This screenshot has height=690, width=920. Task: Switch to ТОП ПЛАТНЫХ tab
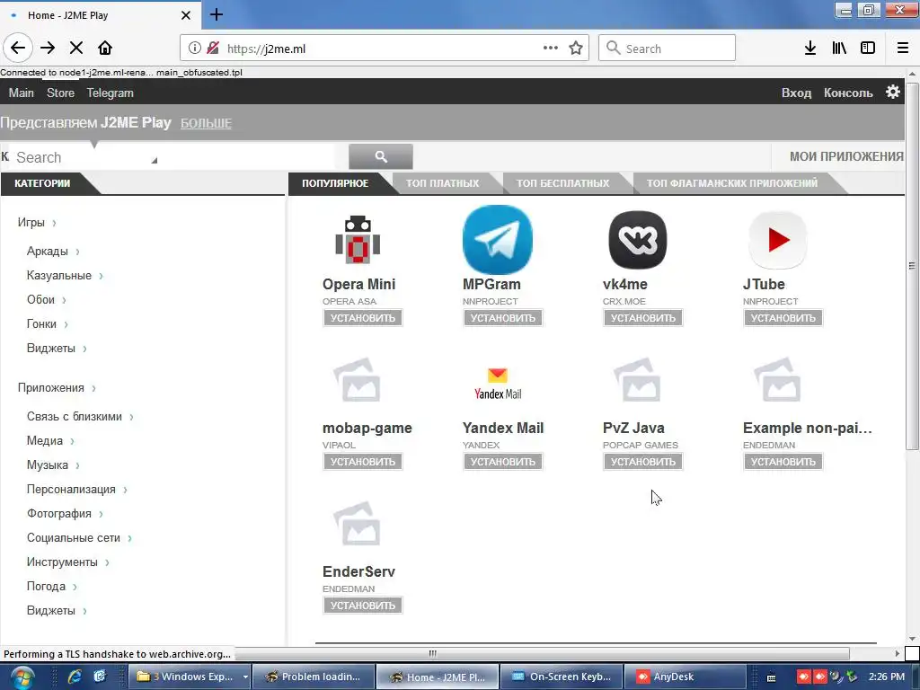click(442, 183)
